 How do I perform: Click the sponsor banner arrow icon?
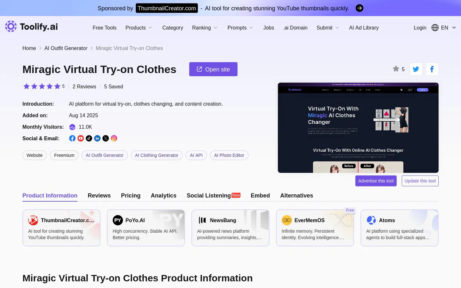[360, 8]
